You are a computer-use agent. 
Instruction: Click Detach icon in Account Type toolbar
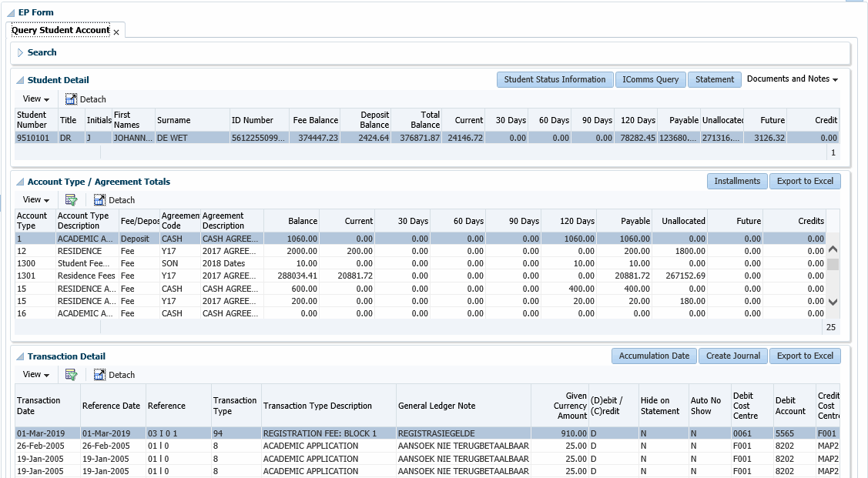coord(100,200)
